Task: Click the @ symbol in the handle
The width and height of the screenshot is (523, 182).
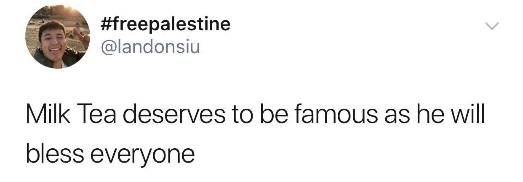Action: pos(107,46)
